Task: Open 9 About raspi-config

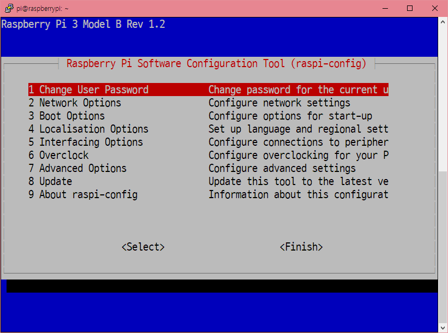Action: 83,195
